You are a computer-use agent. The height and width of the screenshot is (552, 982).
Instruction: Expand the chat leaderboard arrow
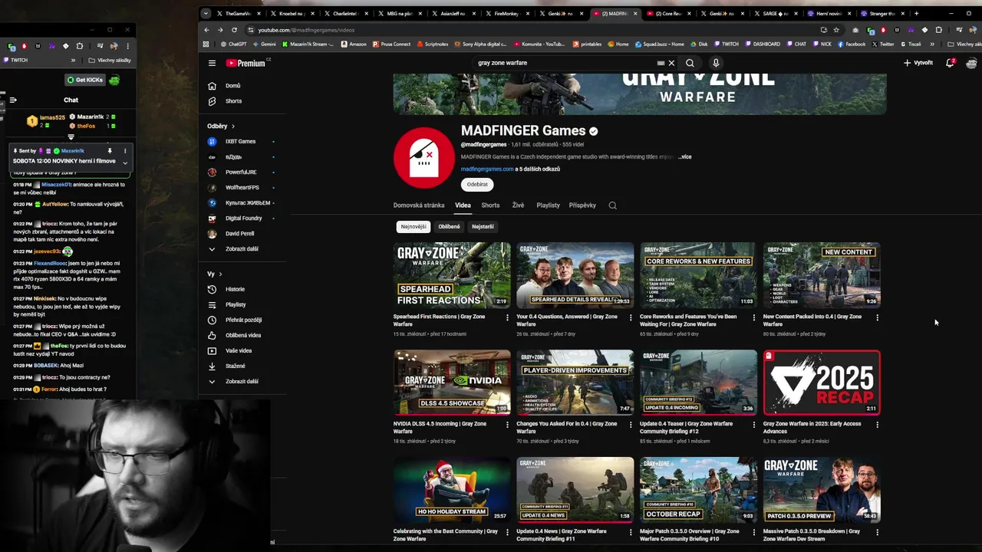coord(71,137)
